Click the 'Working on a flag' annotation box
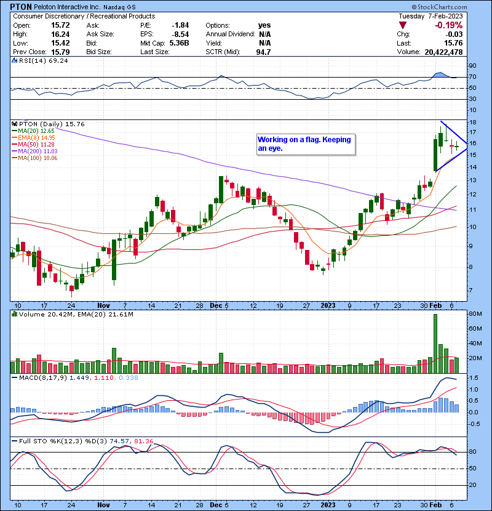 click(x=306, y=144)
